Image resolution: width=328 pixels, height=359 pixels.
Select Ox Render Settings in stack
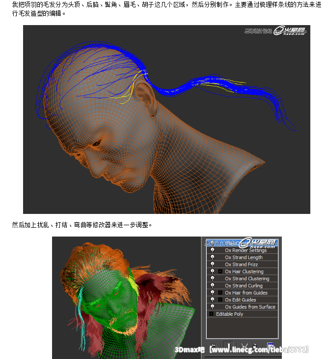click(246, 250)
